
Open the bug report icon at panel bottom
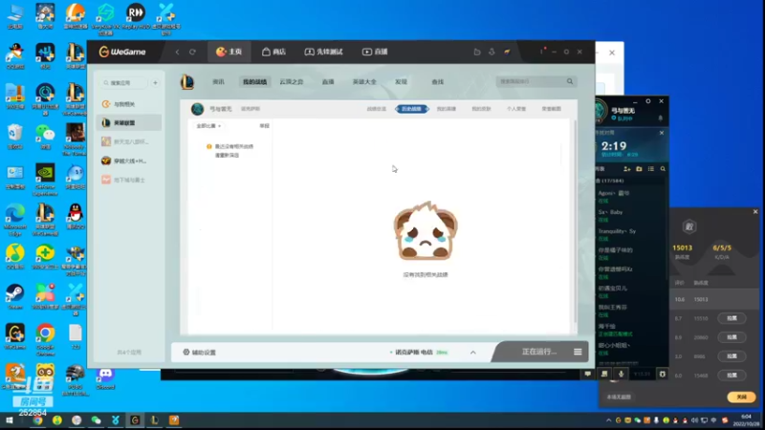(662, 374)
